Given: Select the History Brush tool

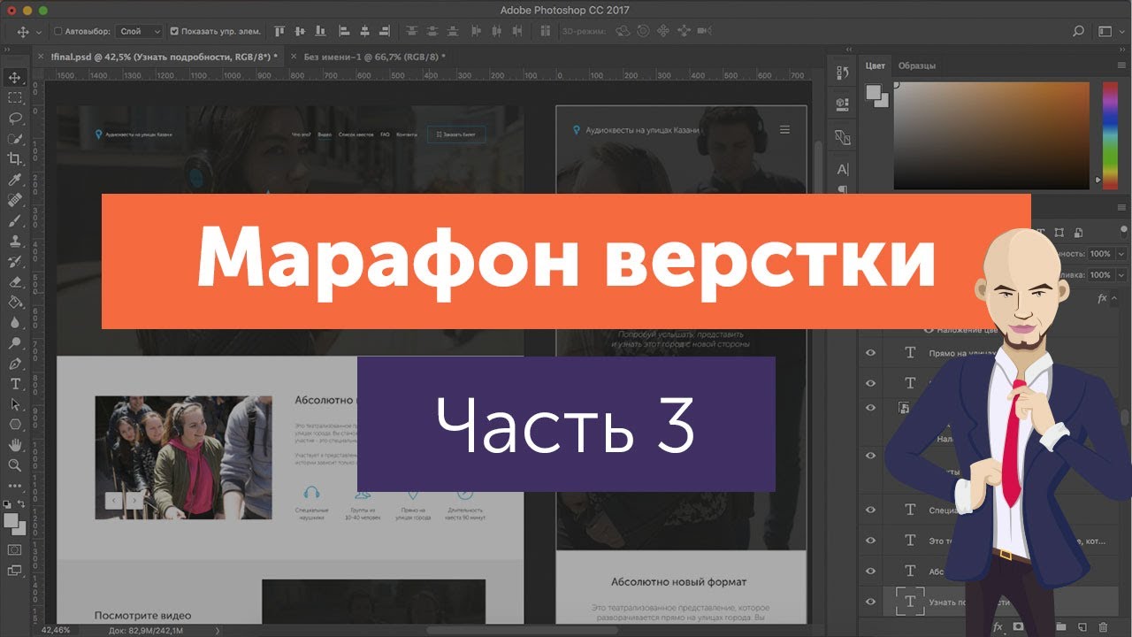Looking at the screenshot, I should coord(14,261).
